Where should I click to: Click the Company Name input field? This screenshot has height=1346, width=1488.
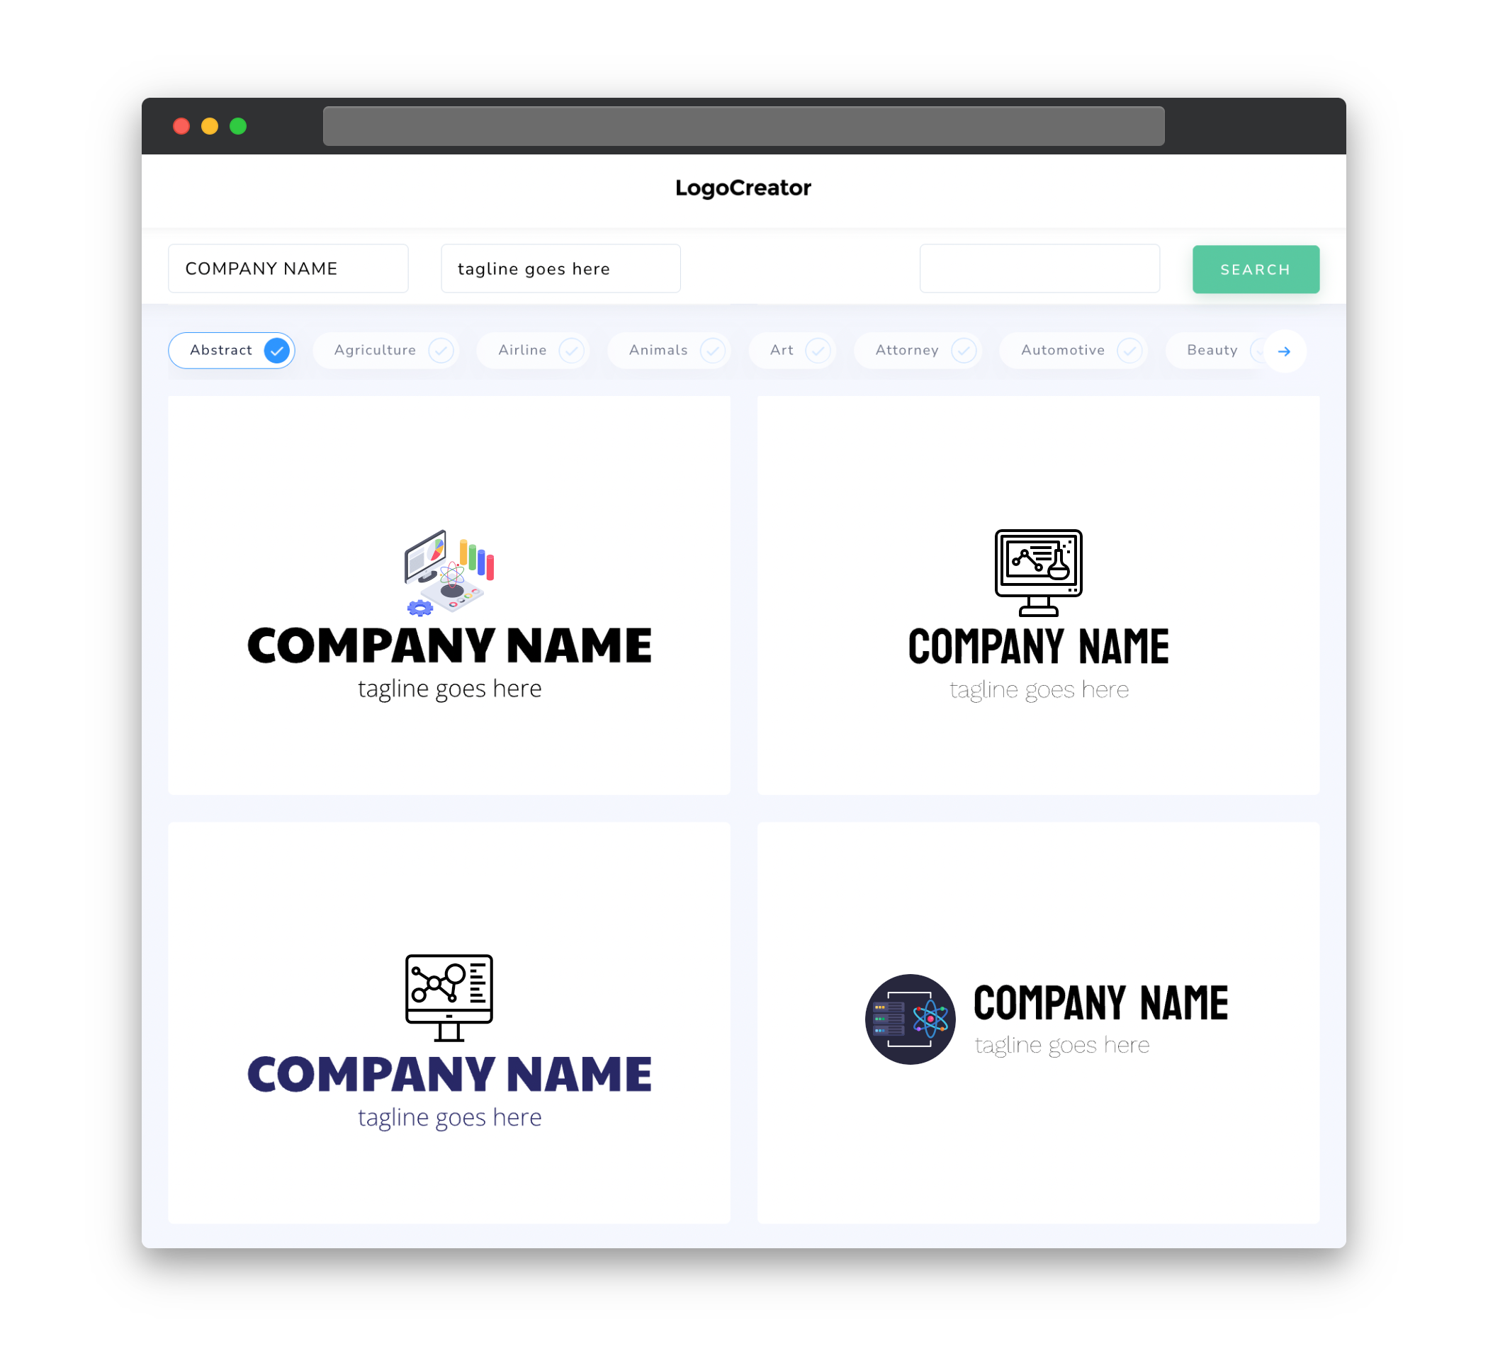pyautogui.click(x=289, y=268)
